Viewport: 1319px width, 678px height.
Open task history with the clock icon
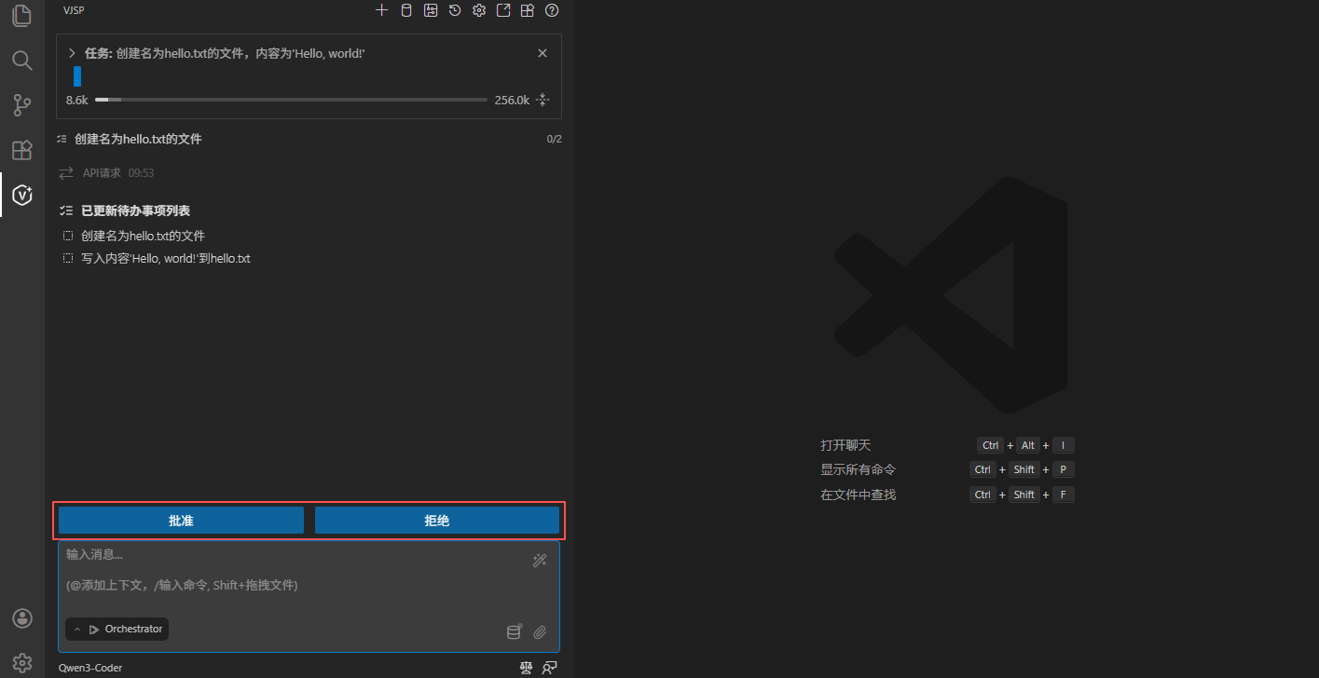(454, 10)
